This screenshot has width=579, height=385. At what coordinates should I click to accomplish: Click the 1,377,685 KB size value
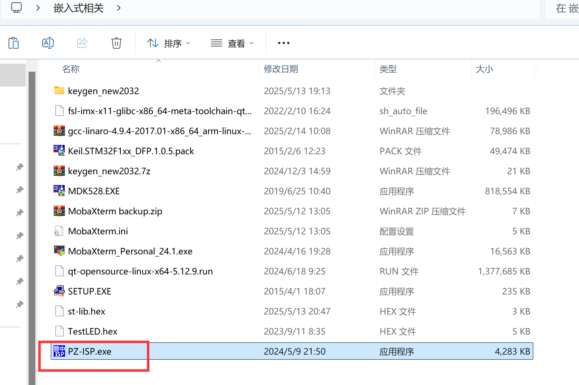click(504, 271)
